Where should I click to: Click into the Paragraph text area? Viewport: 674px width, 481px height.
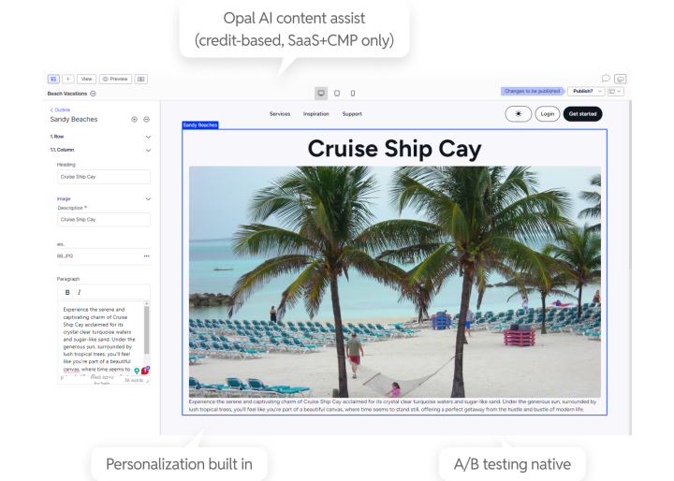(100, 339)
